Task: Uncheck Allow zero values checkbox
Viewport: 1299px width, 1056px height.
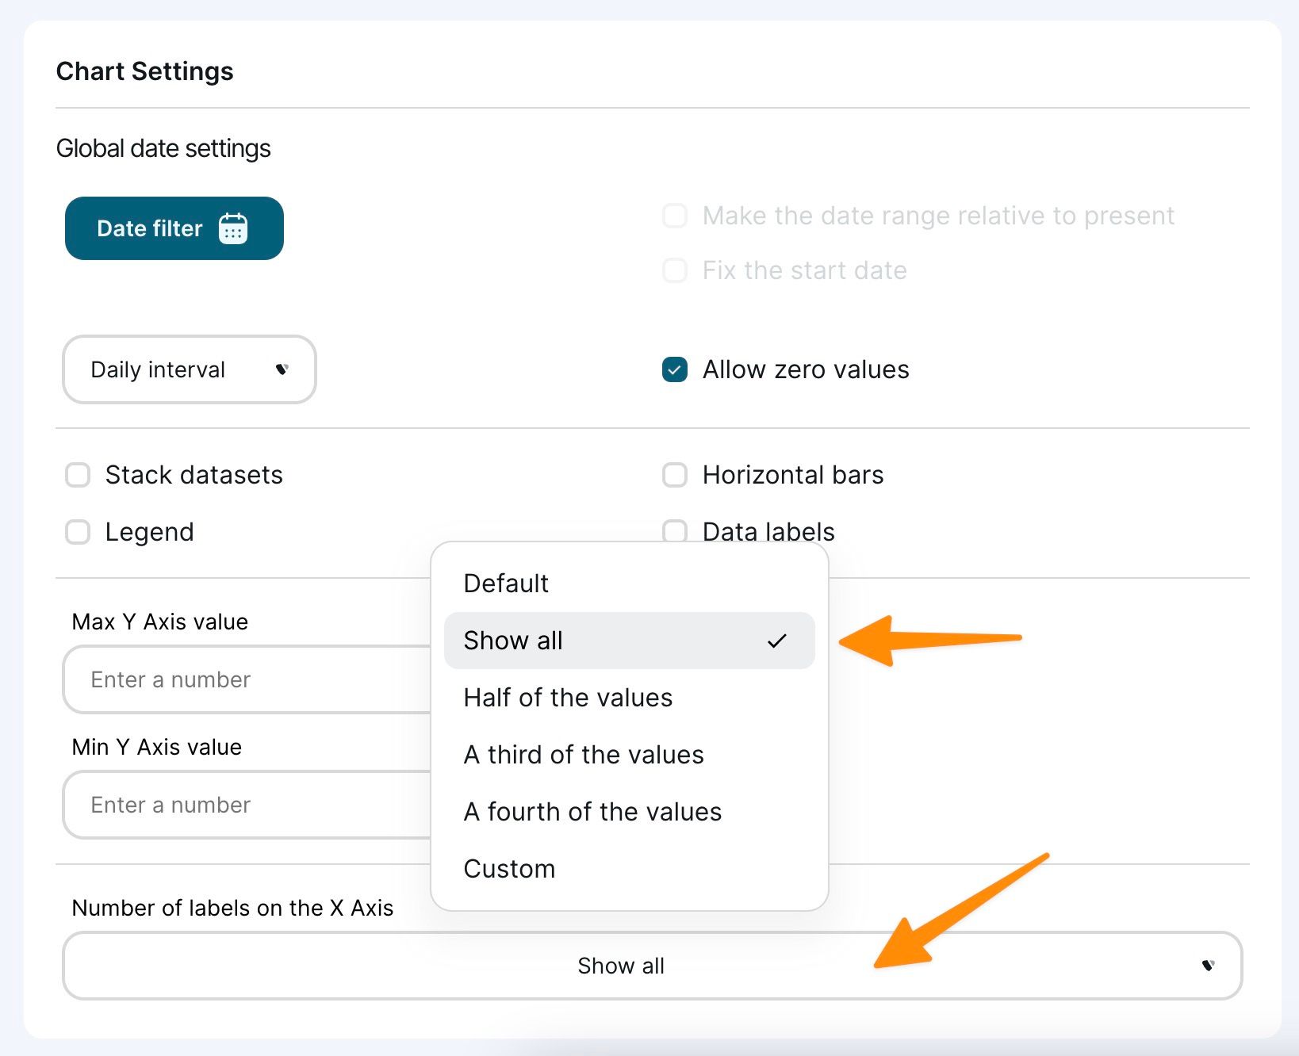Action: pyautogui.click(x=675, y=369)
